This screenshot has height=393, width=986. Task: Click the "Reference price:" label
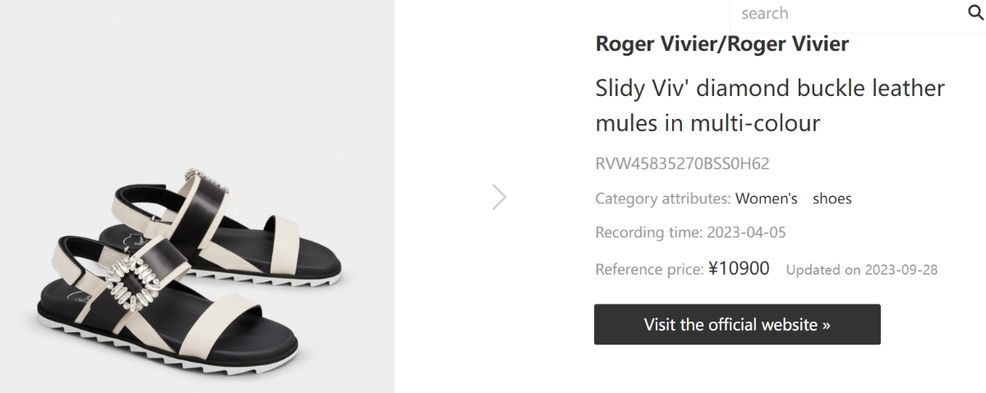coord(649,269)
